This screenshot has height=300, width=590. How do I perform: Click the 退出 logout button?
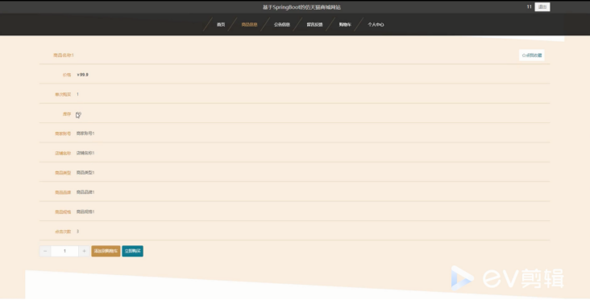point(542,6)
